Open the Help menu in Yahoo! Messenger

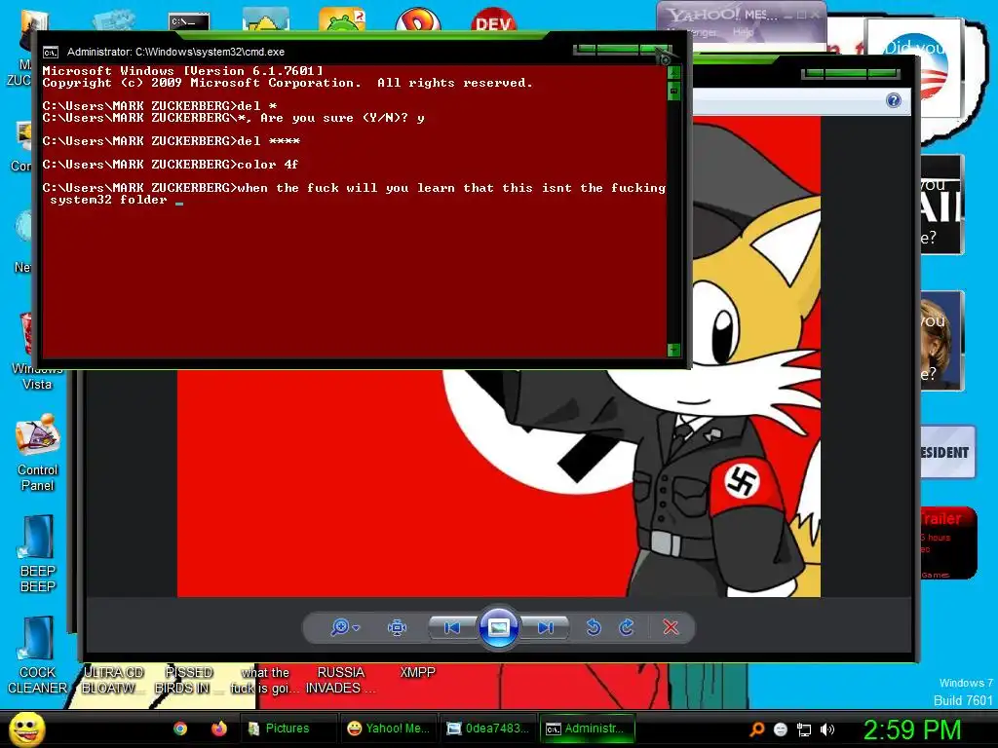[x=743, y=32]
